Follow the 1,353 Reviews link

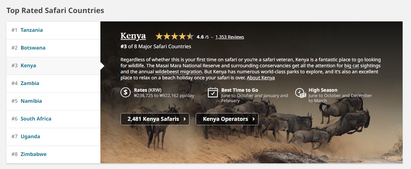(230, 37)
